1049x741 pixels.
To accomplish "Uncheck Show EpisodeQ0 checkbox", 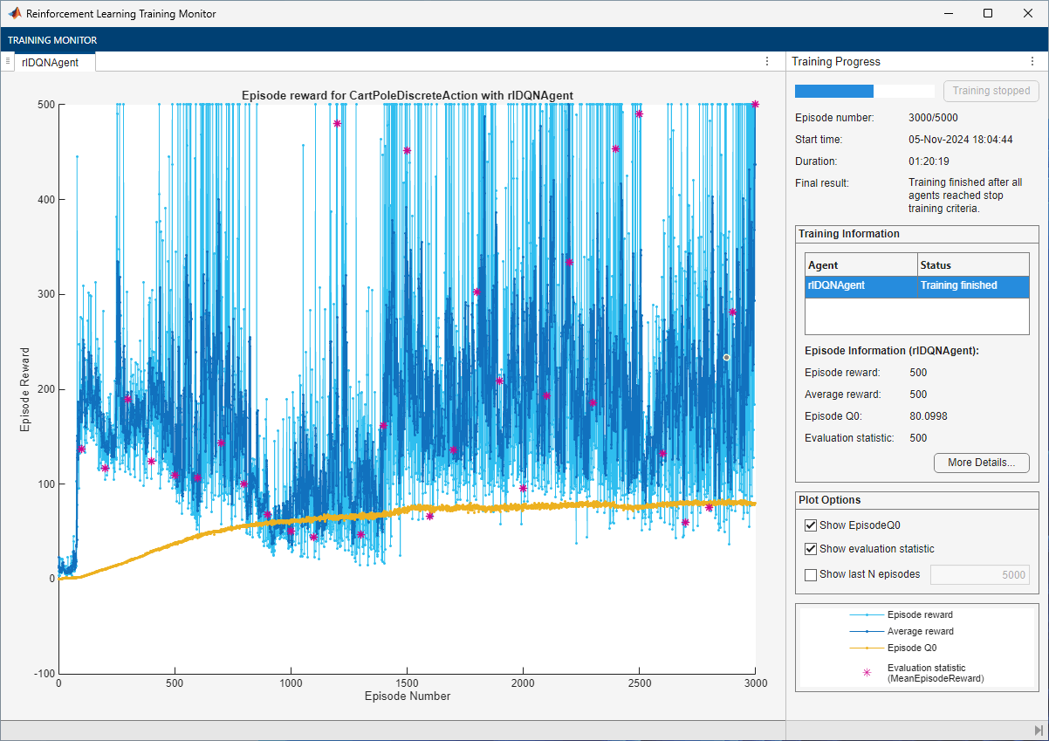I will point(811,525).
